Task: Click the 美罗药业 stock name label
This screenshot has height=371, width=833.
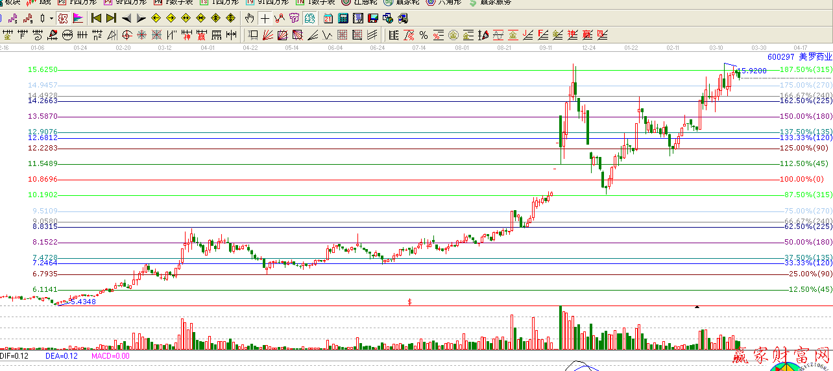Action: [x=817, y=57]
